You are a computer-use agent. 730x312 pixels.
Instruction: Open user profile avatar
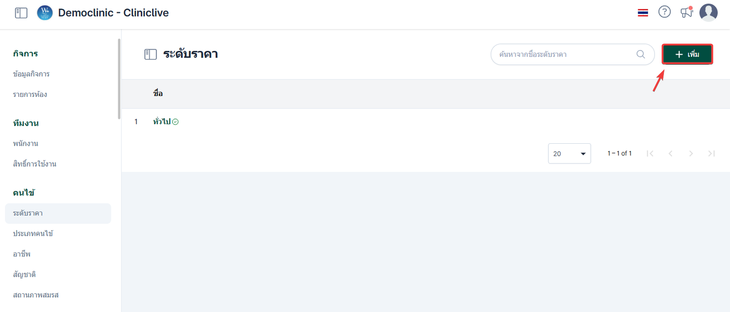click(x=708, y=13)
